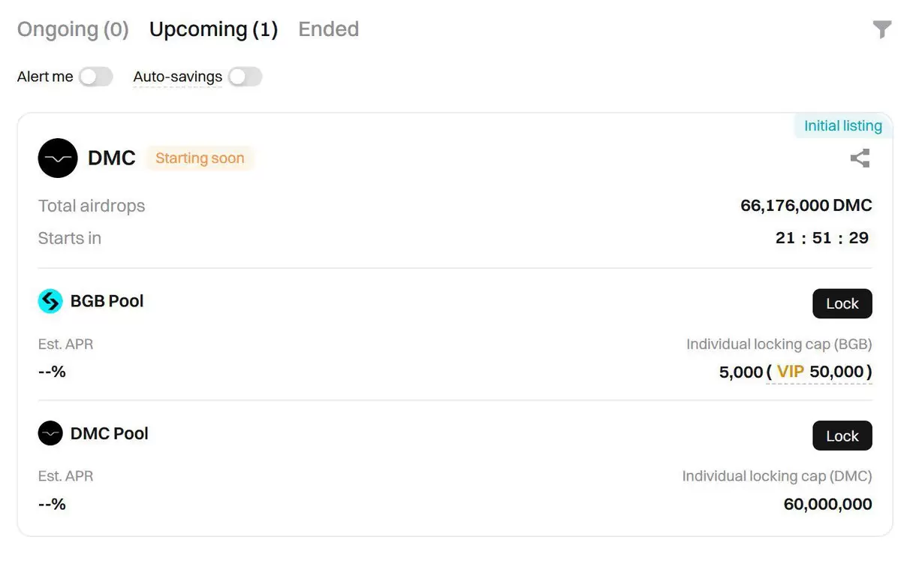Viewport: 901px width, 588px height.
Task: Toggle the Alert me switch
Action: pyautogui.click(x=96, y=77)
